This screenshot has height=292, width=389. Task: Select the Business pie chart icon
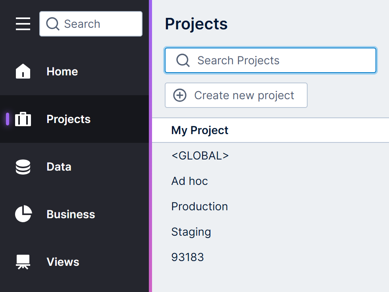click(23, 214)
